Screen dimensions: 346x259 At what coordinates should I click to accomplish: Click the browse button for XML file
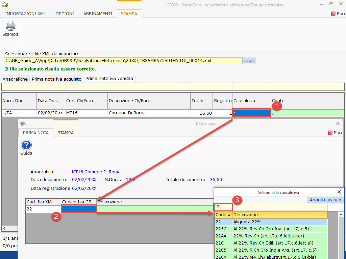(249, 61)
